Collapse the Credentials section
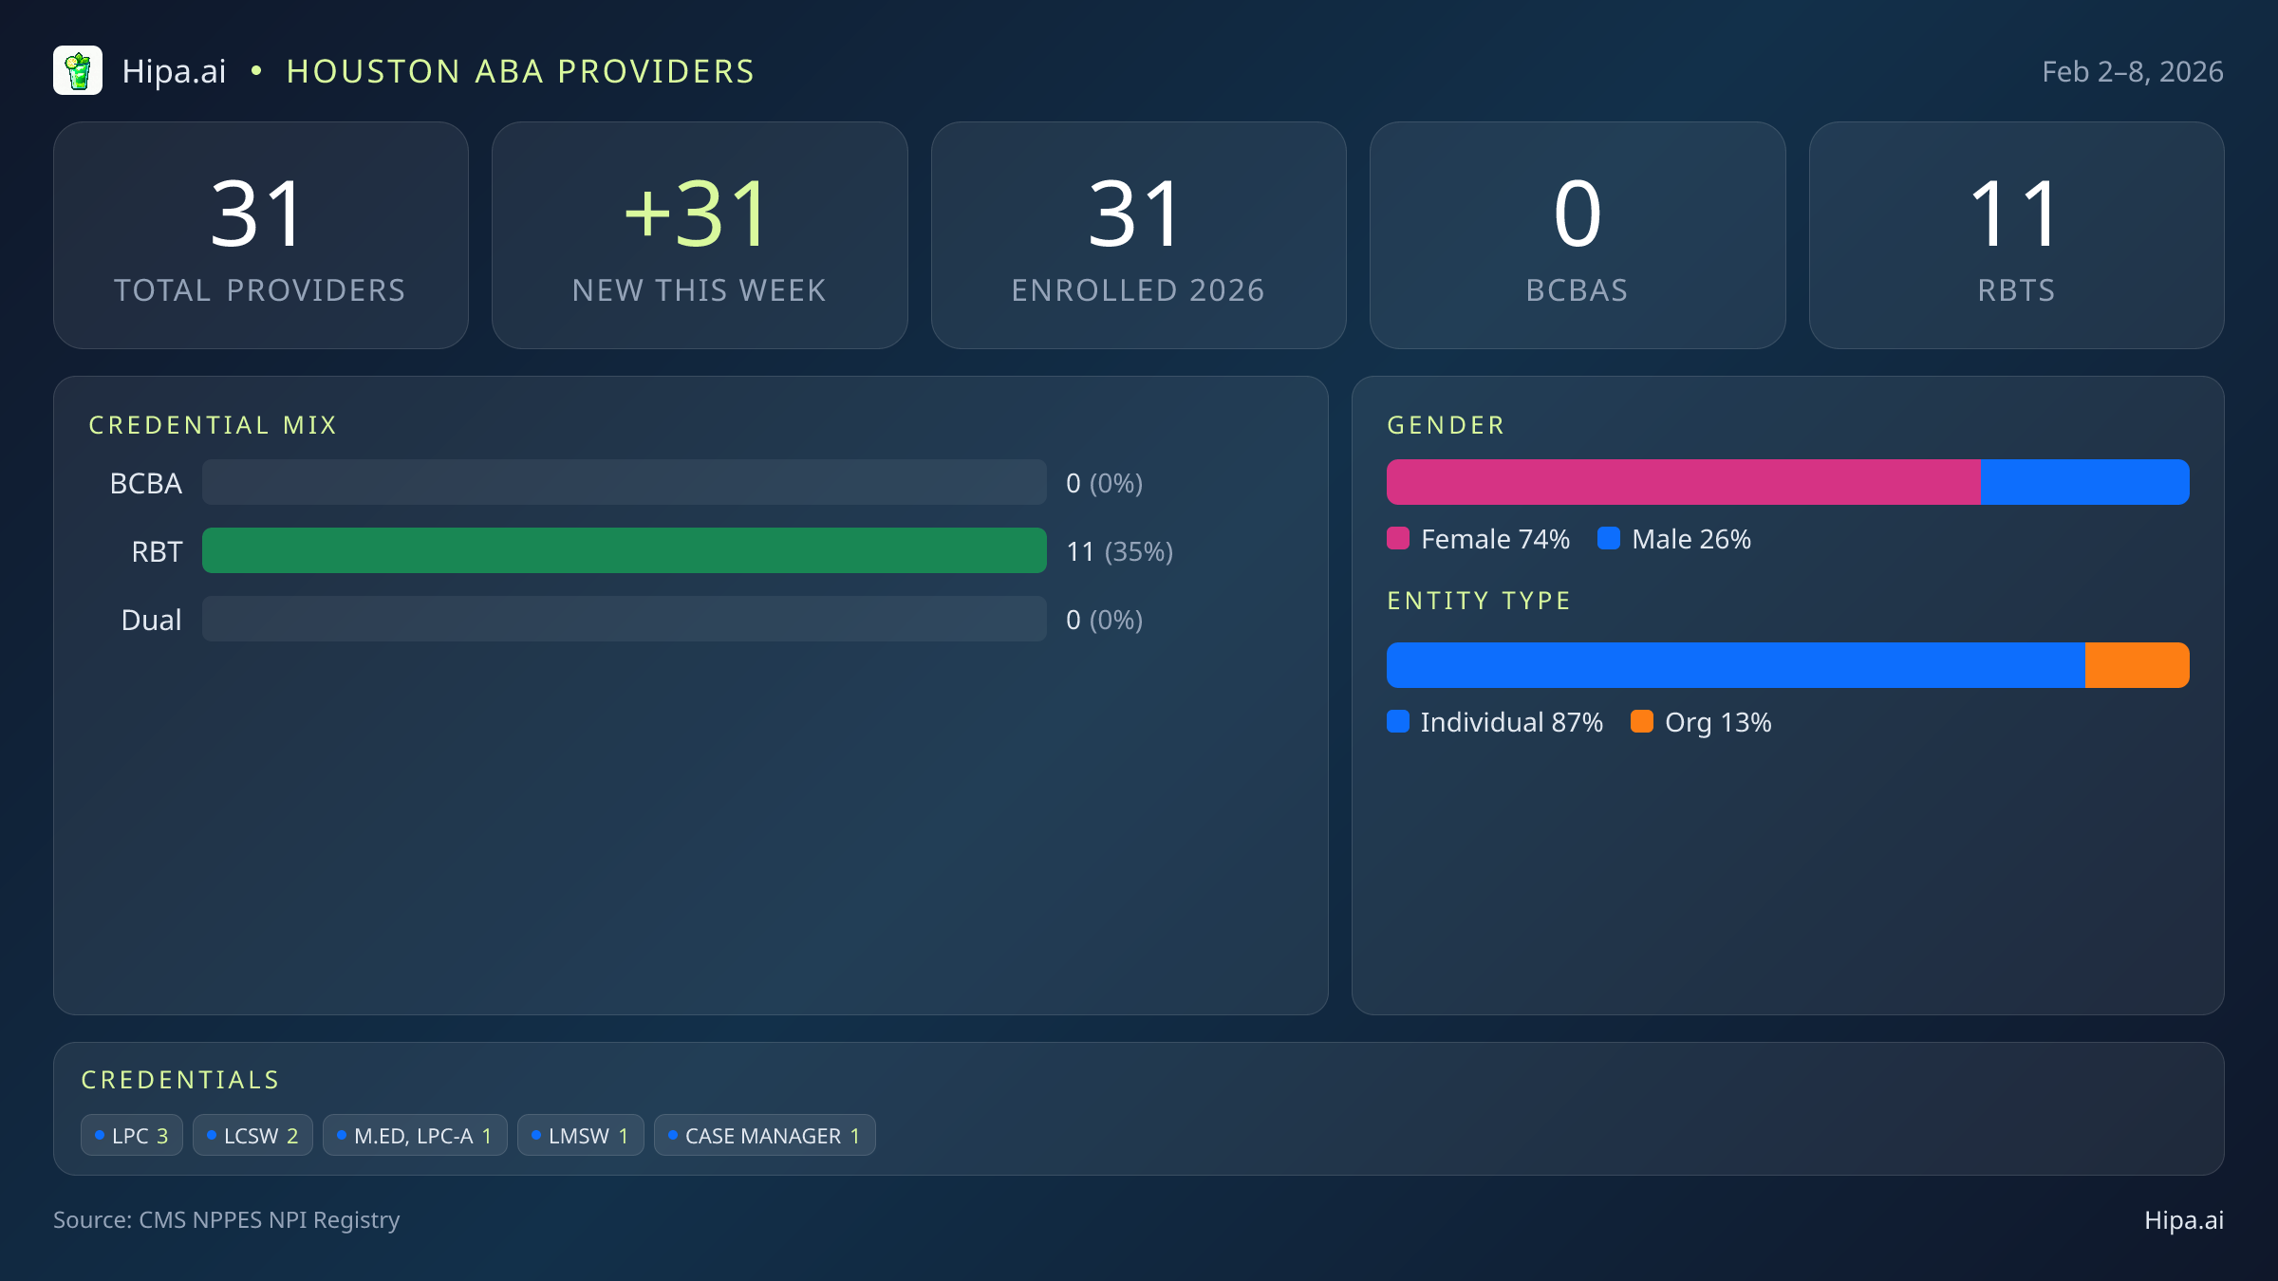2278x1281 pixels. click(181, 1079)
